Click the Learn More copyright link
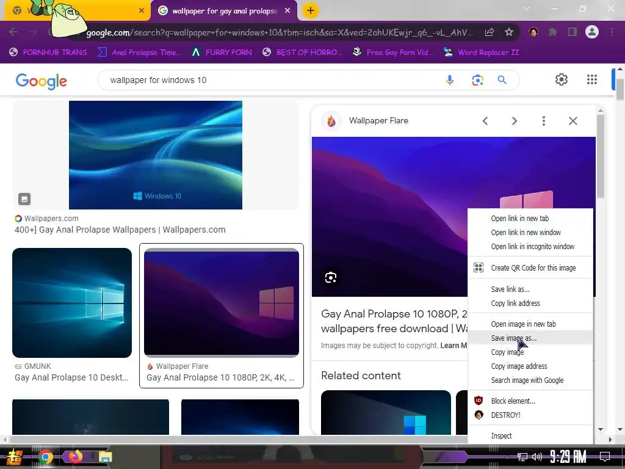Image resolution: width=625 pixels, height=469 pixels. pyautogui.click(x=453, y=346)
